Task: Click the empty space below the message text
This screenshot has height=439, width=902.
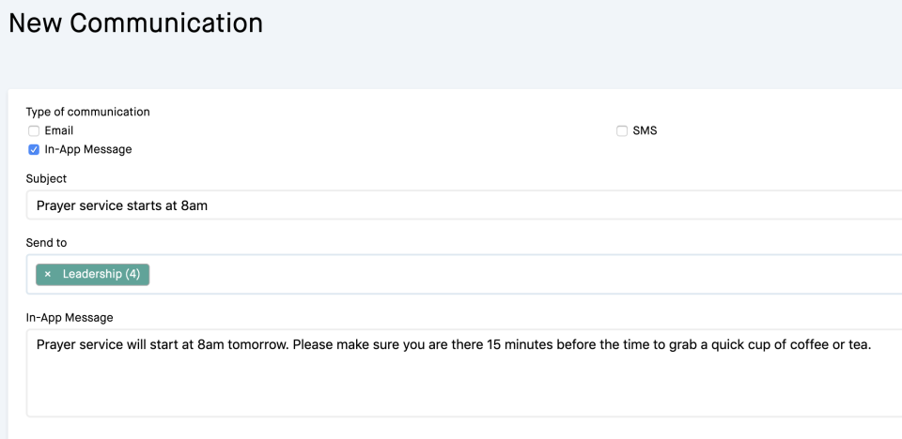Action: point(470,389)
